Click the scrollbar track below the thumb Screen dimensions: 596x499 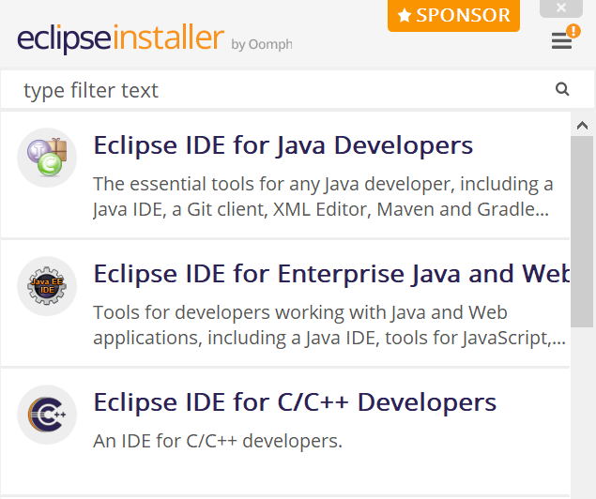582,412
